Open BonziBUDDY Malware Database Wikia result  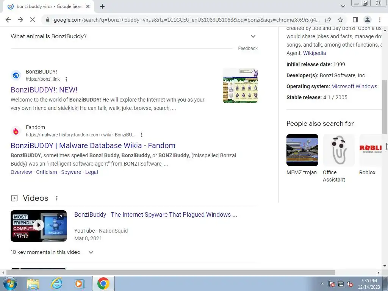pos(93,145)
